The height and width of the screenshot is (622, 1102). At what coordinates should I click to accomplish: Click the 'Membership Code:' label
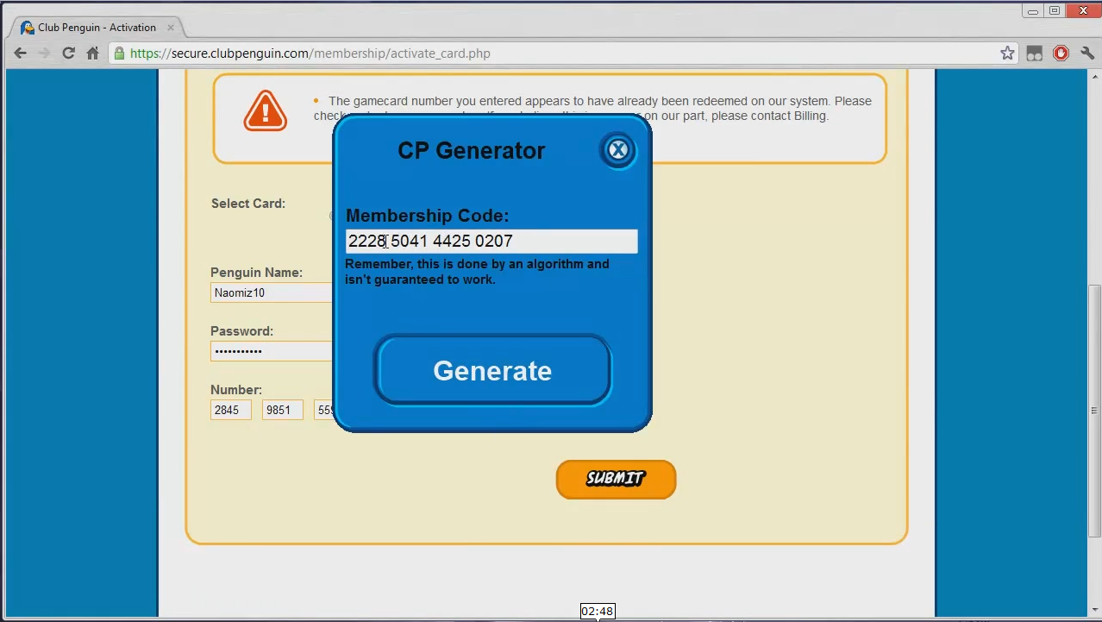(428, 216)
